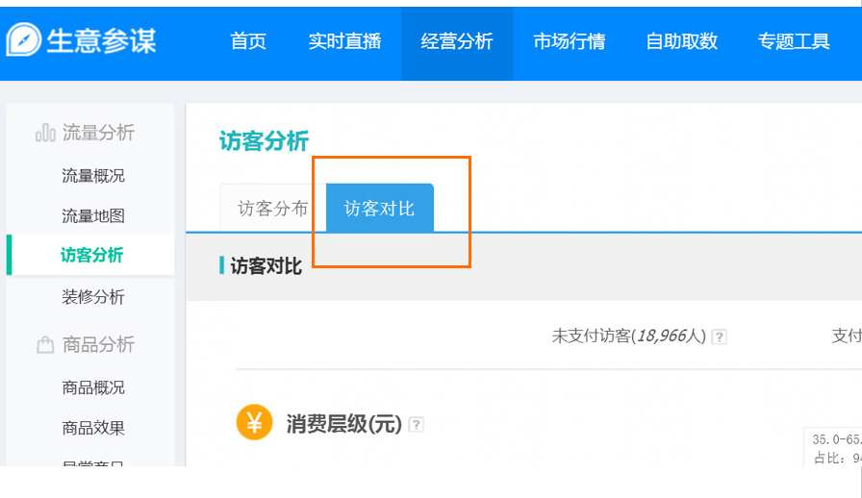
Task: Select 访客分析 in sidebar
Action: coord(90,255)
